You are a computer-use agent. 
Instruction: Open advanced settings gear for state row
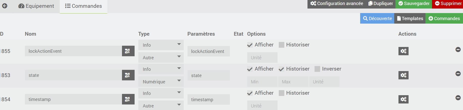click(x=403, y=75)
